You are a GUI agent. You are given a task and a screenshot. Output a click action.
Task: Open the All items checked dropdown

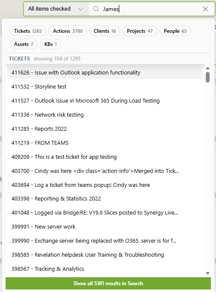click(x=56, y=9)
